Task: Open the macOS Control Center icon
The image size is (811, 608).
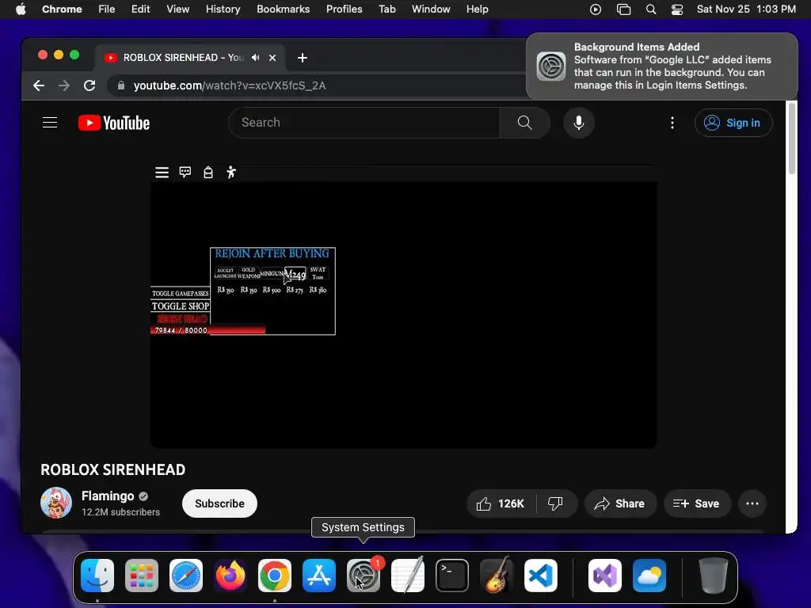Action: [x=676, y=9]
